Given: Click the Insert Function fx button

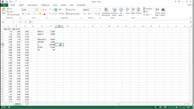Looking at the screenshot, I should click(x=30, y=22).
